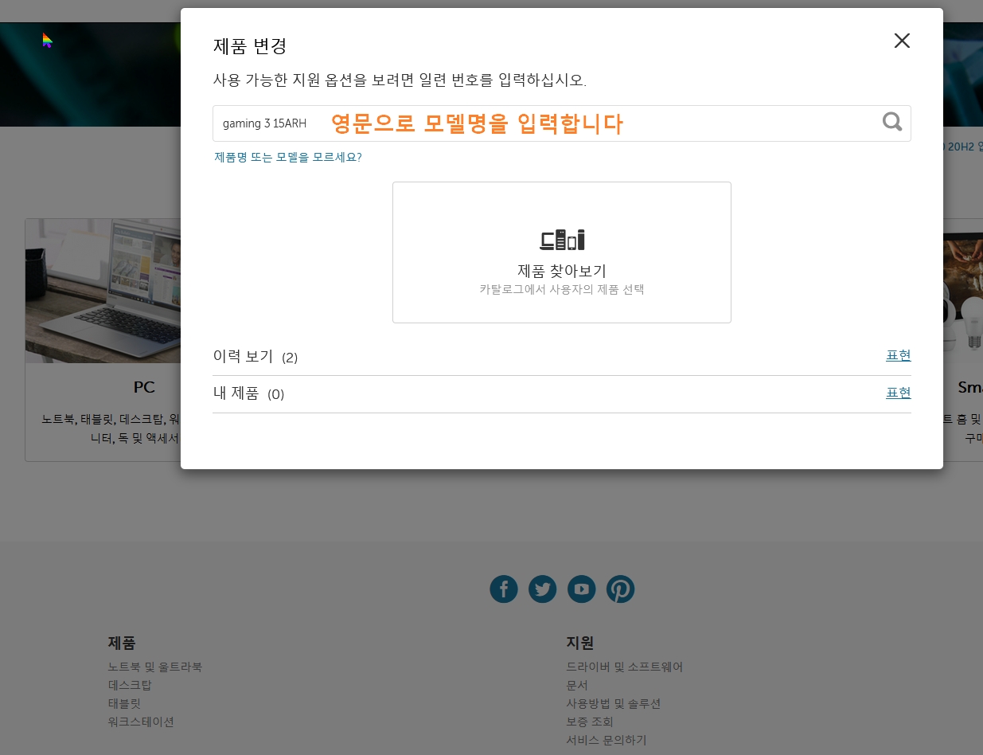Click the '제품명 또는 모델을 모르세요?' link
983x755 pixels.
[288, 157]
